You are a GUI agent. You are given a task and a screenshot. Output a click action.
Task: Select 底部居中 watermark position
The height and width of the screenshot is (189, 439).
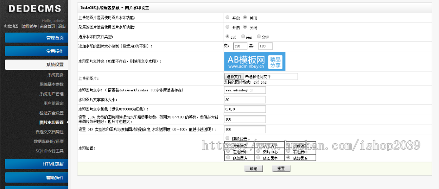point(258,158)
